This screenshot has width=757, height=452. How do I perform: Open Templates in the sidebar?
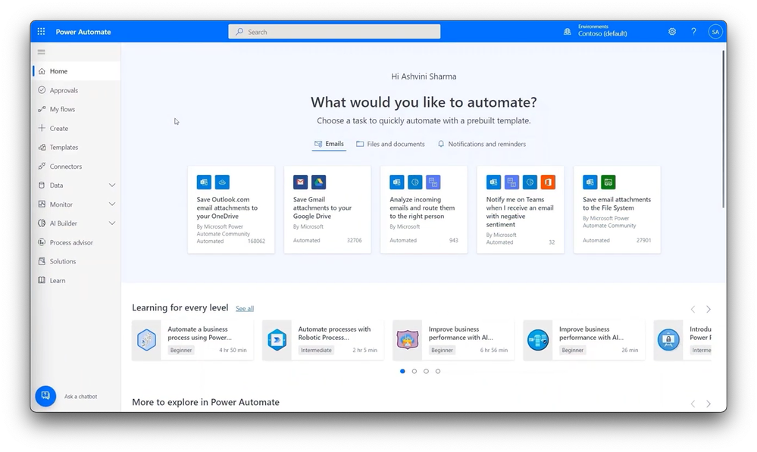(x=77, y=147)
